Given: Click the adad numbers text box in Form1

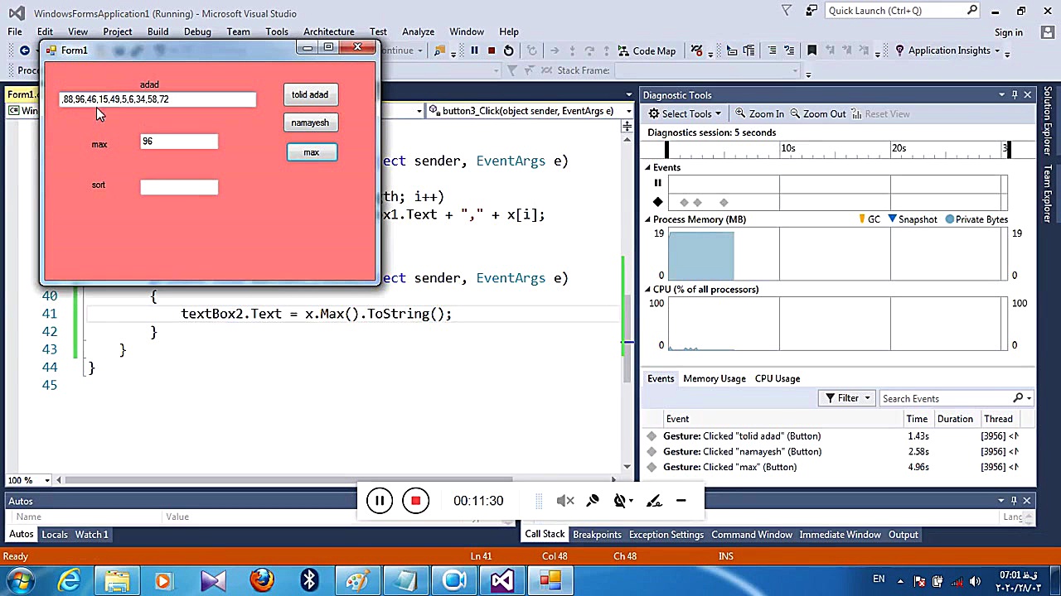Looking at the screenshot, I should click(157, 99).
